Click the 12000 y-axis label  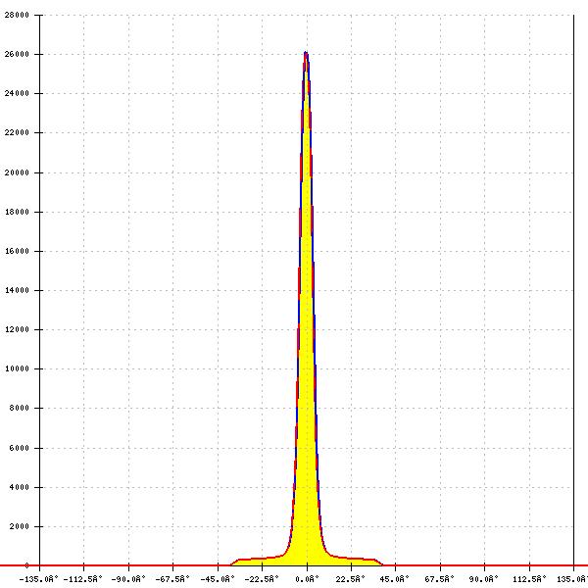click(x=17, y=329)
